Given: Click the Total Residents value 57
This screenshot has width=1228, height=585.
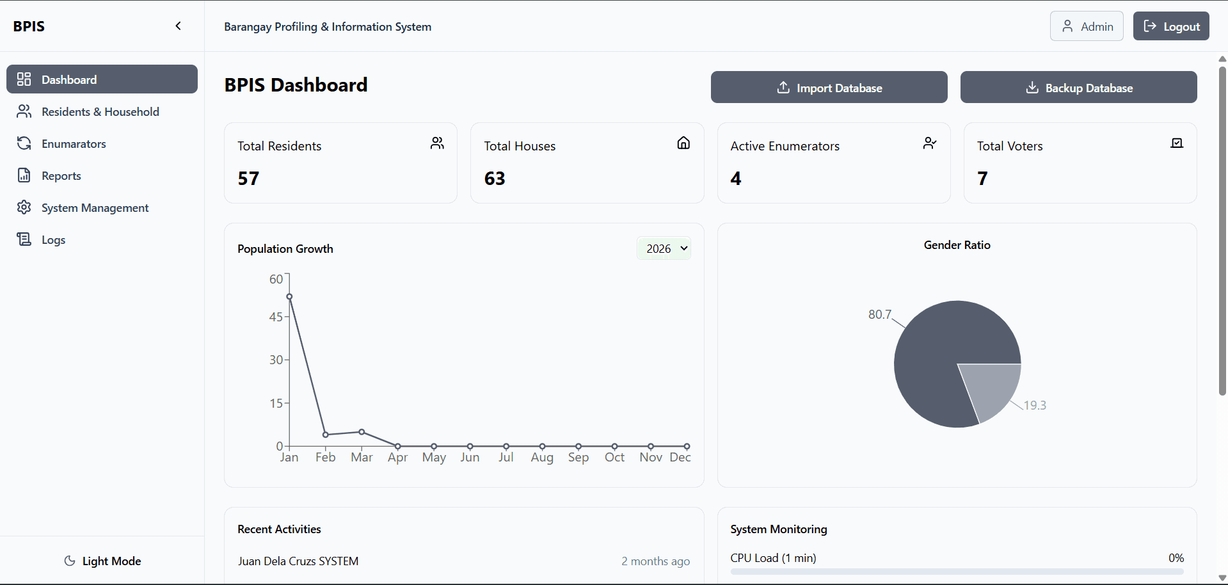Looking at the screenshot, I should click(248, 178).
